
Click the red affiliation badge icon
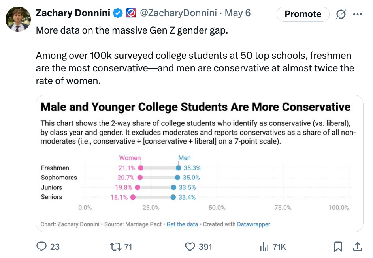131,13
